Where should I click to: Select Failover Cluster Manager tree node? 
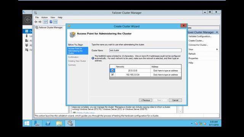pos(51,27)
